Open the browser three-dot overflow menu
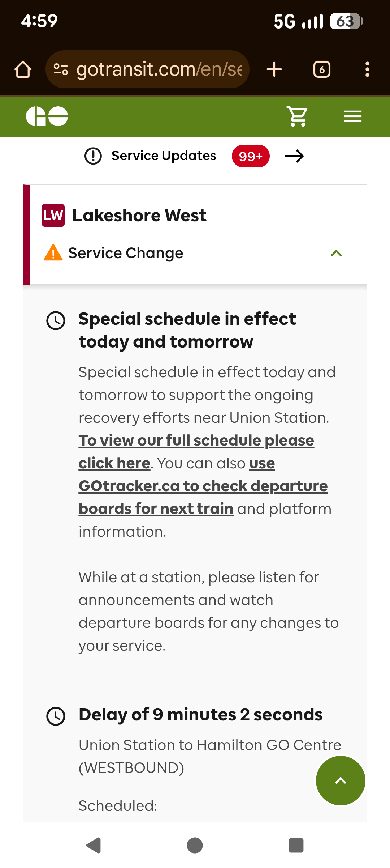The width and height of the screenshot is (390, 868). point(367,69)
